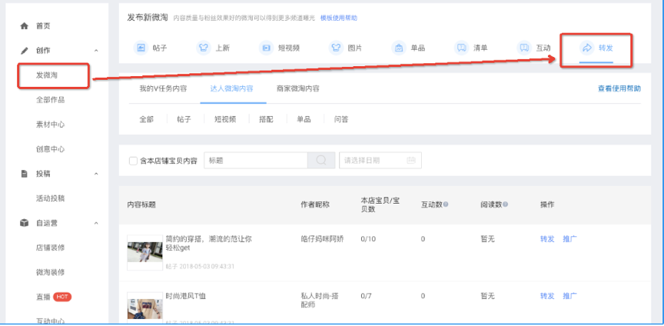This screenshot has height=326, width=664.
Task: Select the 单品 single item icon
Action: [399, 48]
